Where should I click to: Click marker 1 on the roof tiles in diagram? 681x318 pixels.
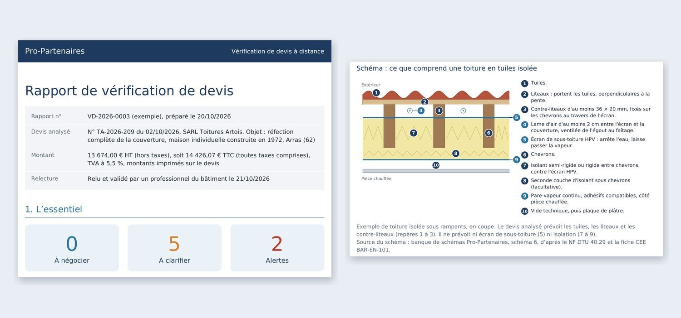pyautogui.click(x=376, y=92)
